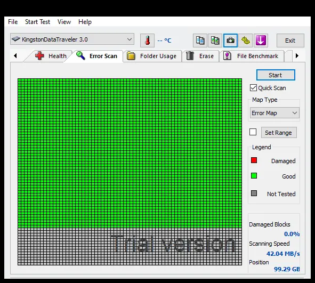Click the copy screenshot to clipboard icon
The width and height of the screenshot is (315, 283).
coord(215,41)
